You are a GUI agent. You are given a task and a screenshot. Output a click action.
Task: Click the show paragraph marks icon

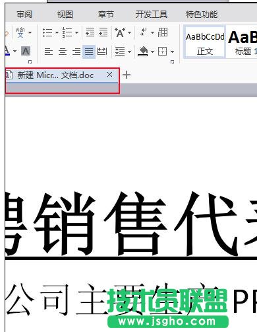pos(143,32)
